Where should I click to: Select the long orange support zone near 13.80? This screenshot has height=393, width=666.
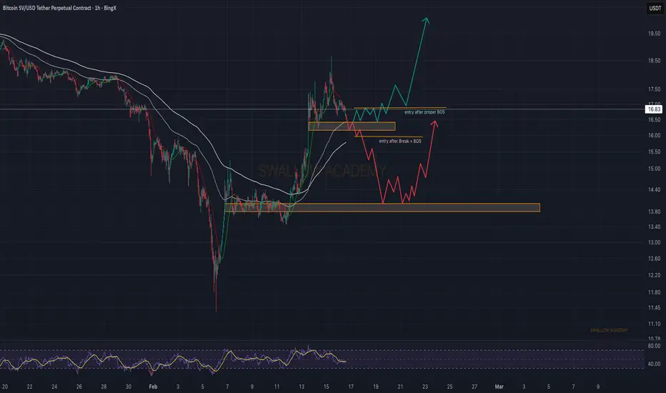382,207
